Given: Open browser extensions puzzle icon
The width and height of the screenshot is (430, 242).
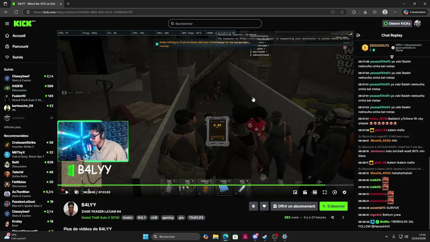Looking at the screenshot, I should click(x=354, y=12).
